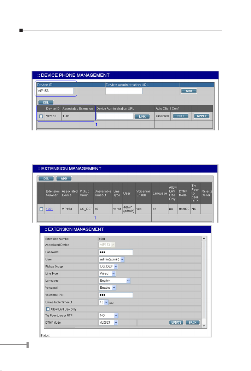Enable the Allow LAN Use Only checkbox
This screenshot has height=371, width=251.
[48, 309]
